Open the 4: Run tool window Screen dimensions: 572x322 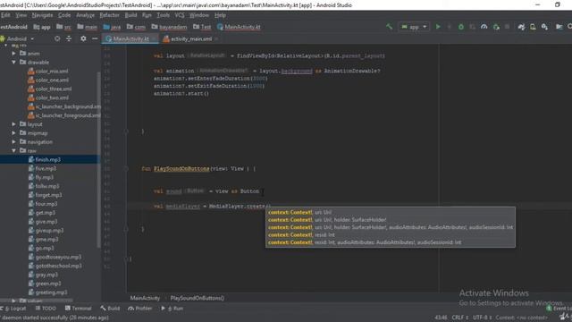point(172,309)
